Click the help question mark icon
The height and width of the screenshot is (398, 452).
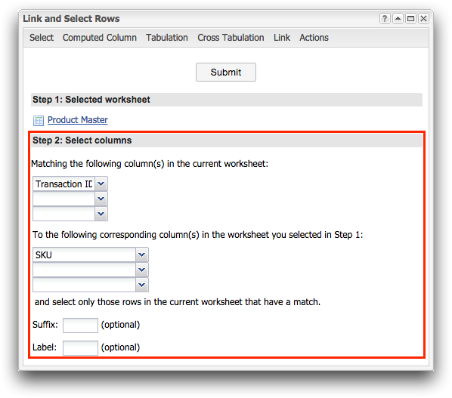click(385, 19)
